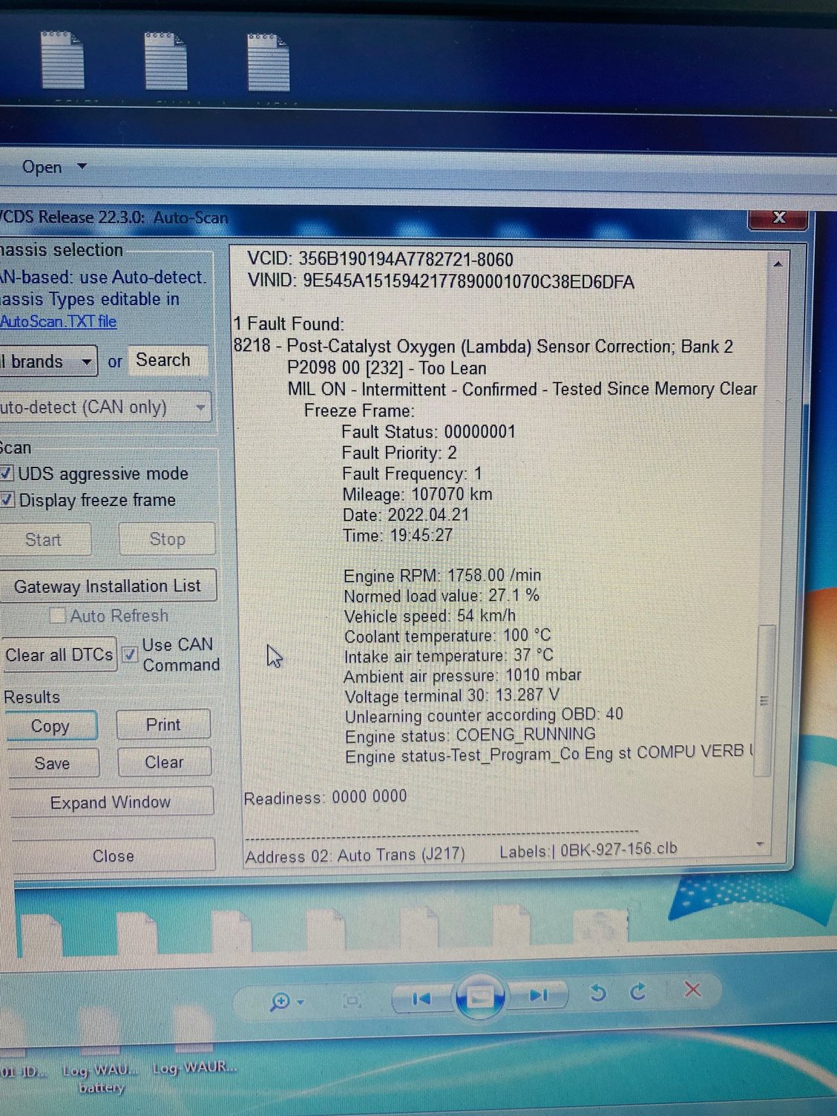
Task: Click the Open menu
Action: tap(43, 167)
